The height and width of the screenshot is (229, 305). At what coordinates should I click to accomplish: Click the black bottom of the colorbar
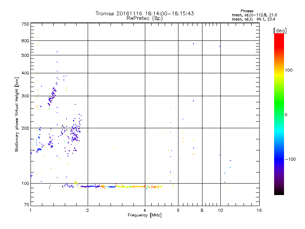[x=279, y=193]
